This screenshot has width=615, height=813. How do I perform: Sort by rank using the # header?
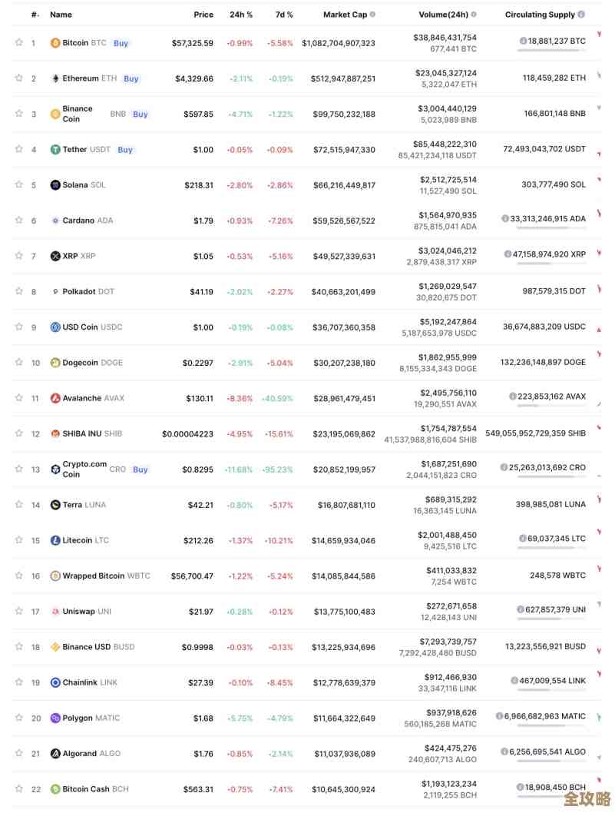(35, 15)
